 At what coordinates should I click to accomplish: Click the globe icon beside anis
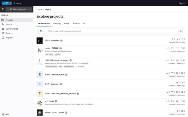(56, 101)
